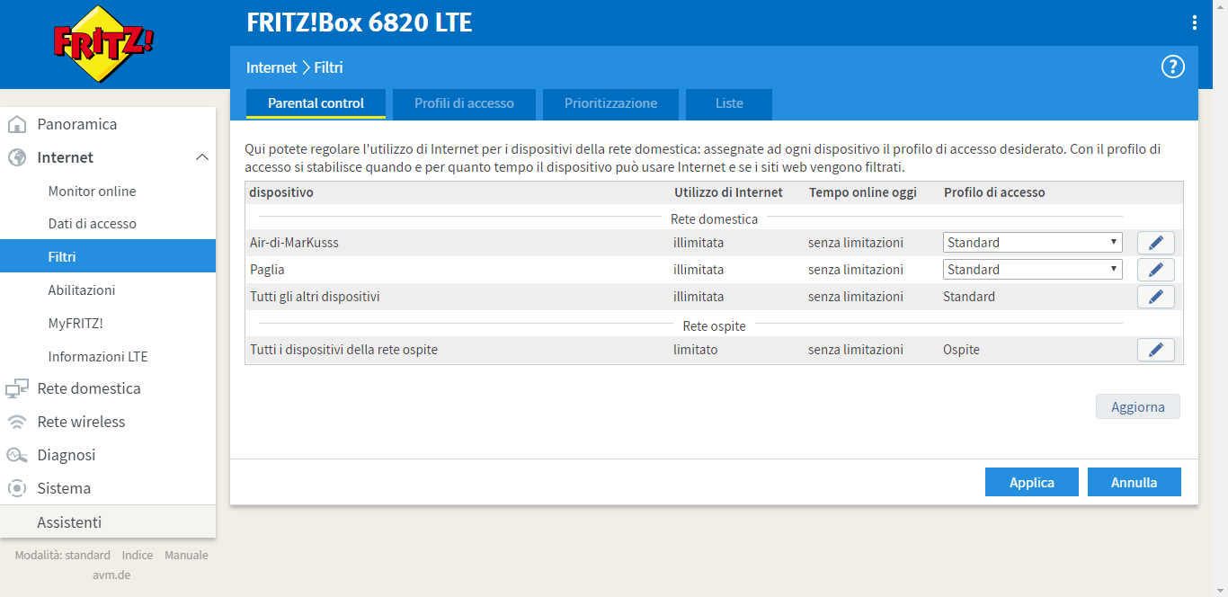Open the avm.de link
The width and height of the screenshot is (1228, 597).
coord(111,575)
